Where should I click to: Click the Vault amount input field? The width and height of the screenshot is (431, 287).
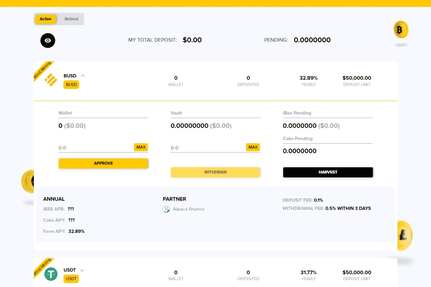(204, 148)
